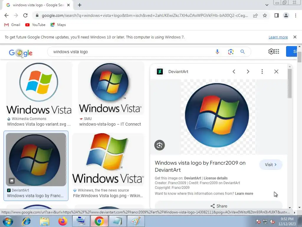Viewport: 302px width, 227px height.
Task: Open Google quick settings gear
Action: [271, 51]
